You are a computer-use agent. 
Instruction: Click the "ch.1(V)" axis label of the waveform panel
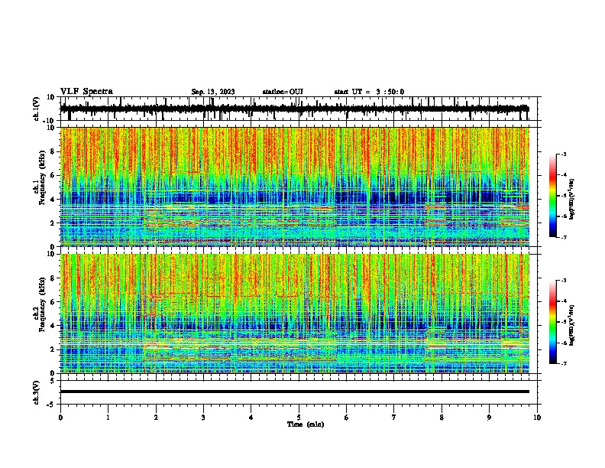[37, 109]
